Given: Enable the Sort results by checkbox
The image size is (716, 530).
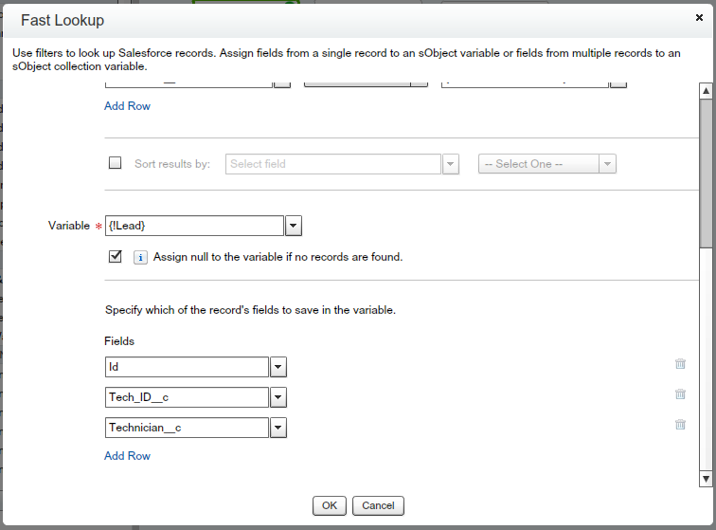Looking at the screenshot, I should 116,163.
